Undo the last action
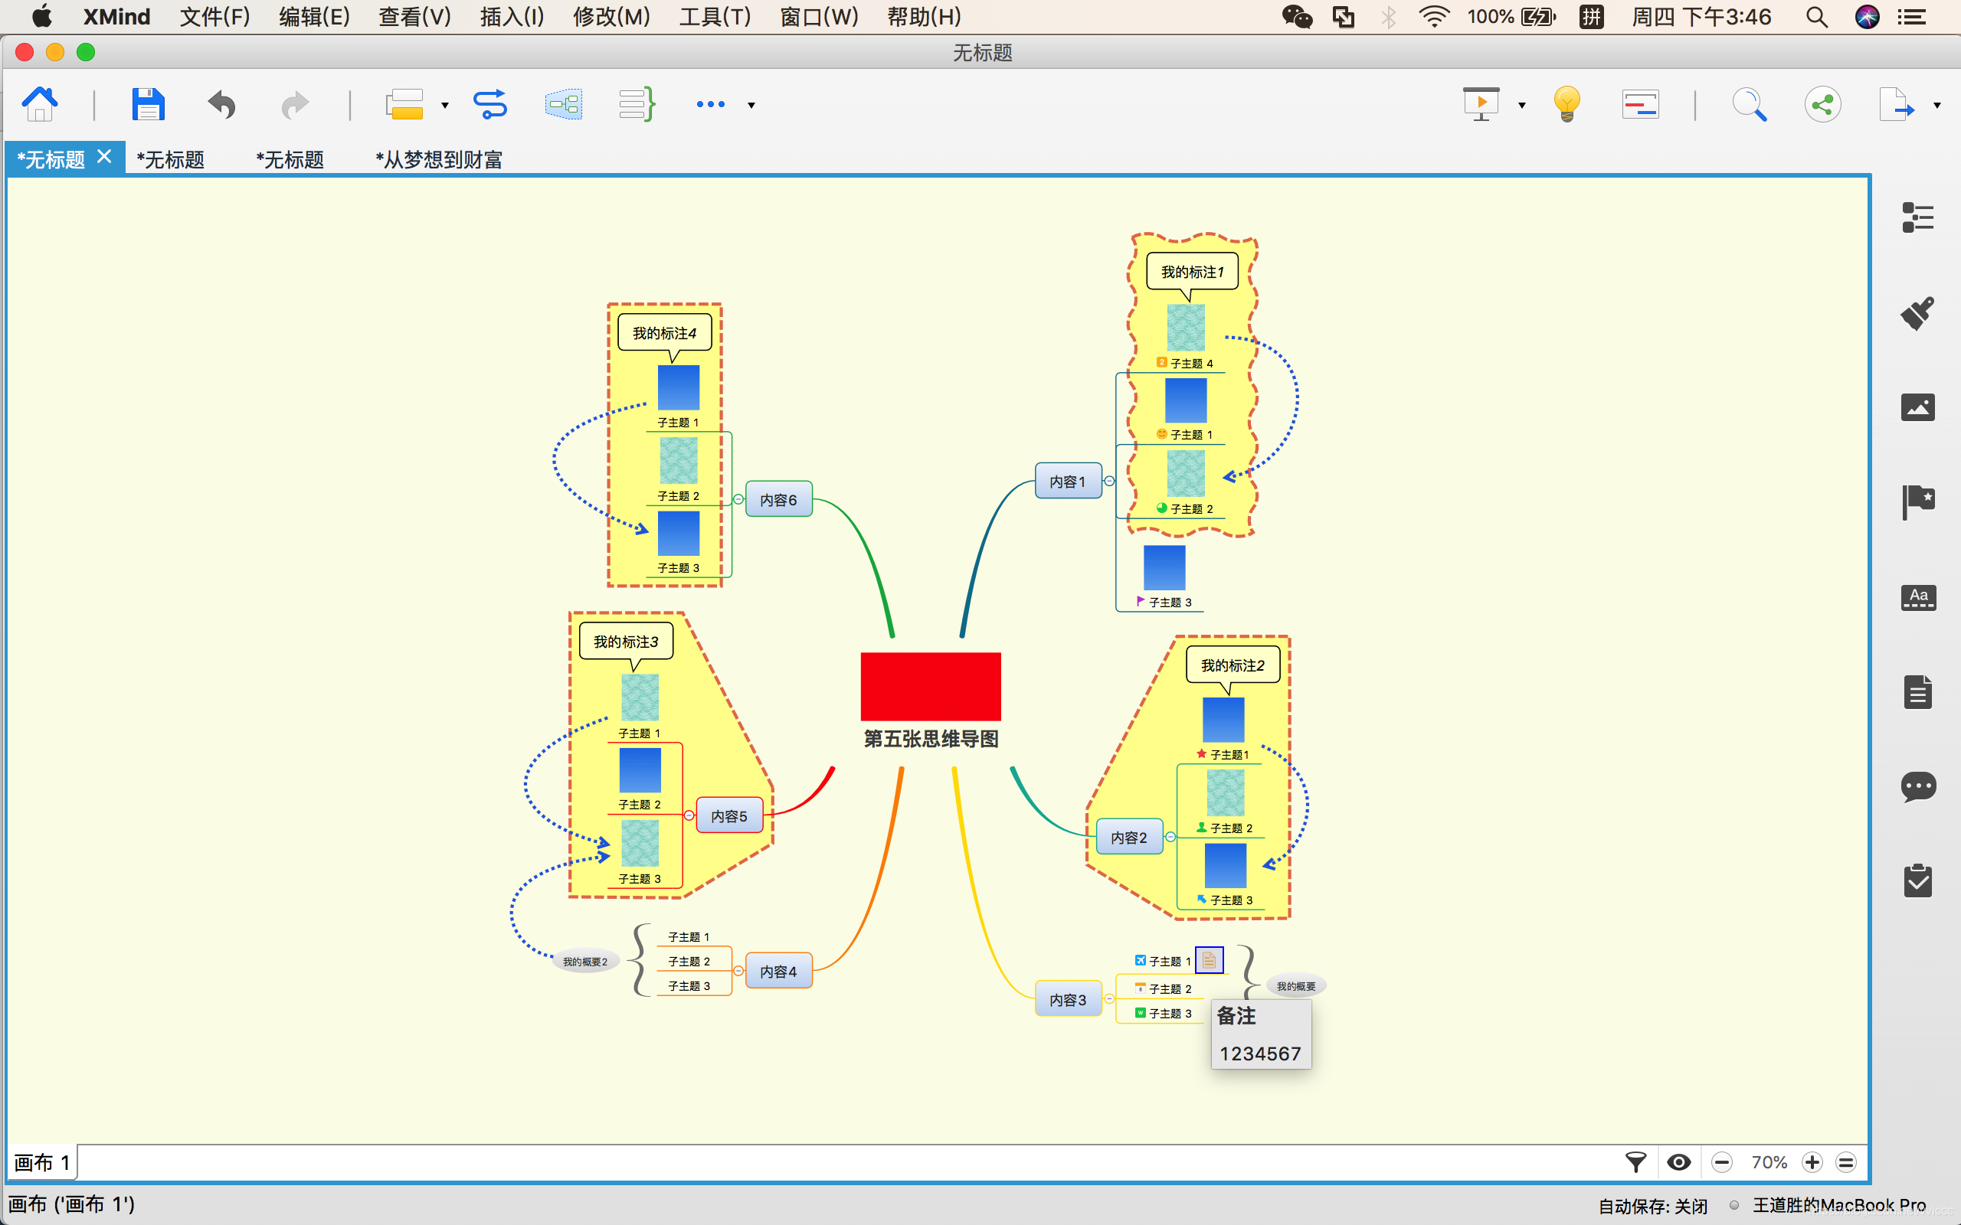This screenshot has height=1225, width=1961. coord(221,105)
